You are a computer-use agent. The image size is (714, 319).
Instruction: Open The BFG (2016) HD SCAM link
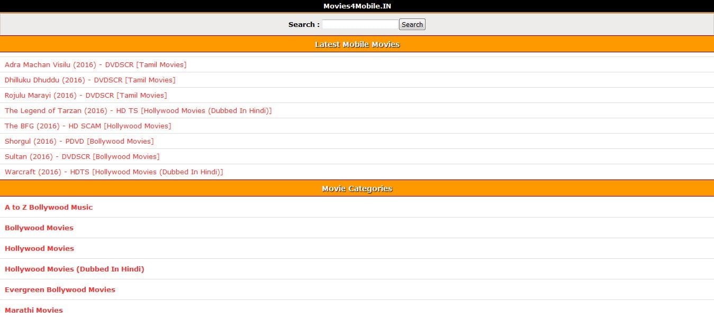click(x=88, y=126)
